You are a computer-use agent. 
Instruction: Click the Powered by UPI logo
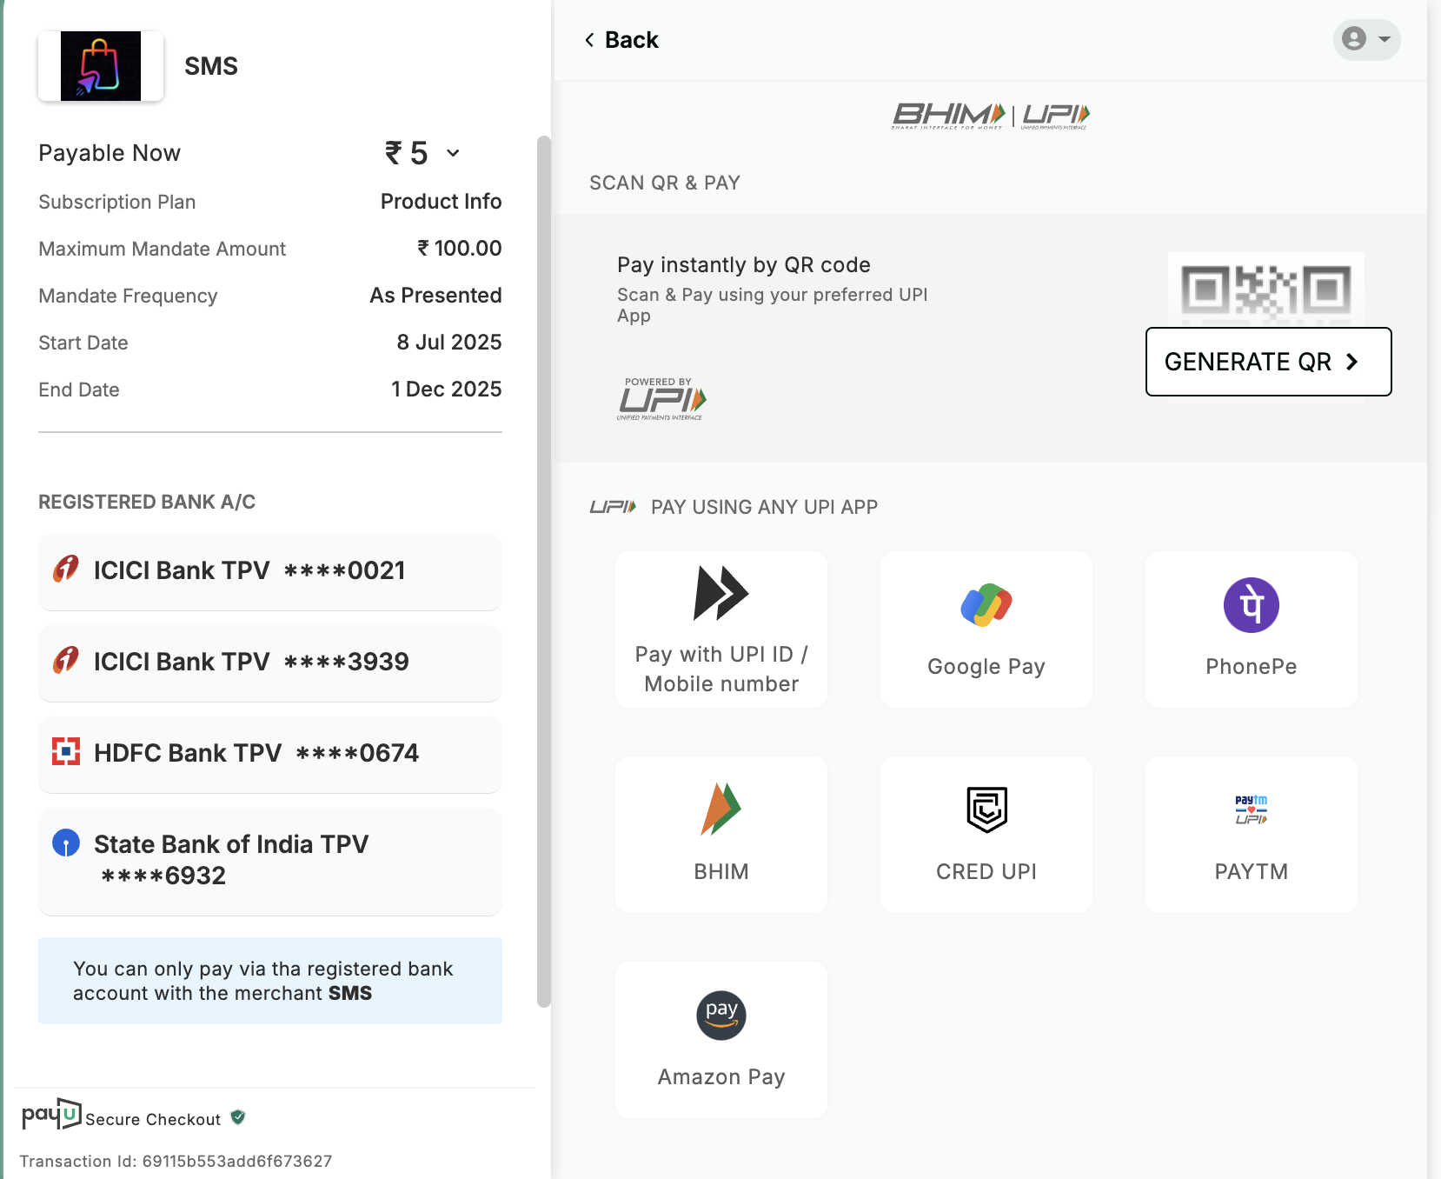coord(661,399)
